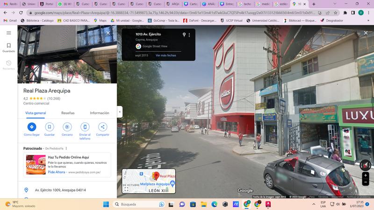Reload the Google Maps page
Viewport: 374px width, 210px height.
point(21,13)
